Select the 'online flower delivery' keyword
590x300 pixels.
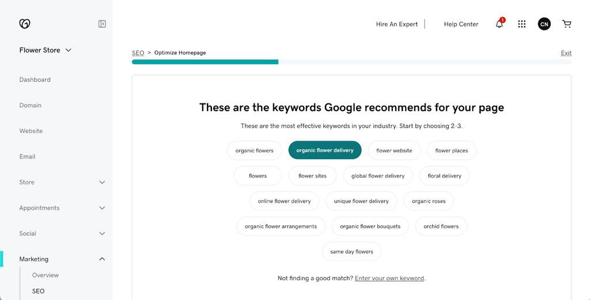(284, 201)
